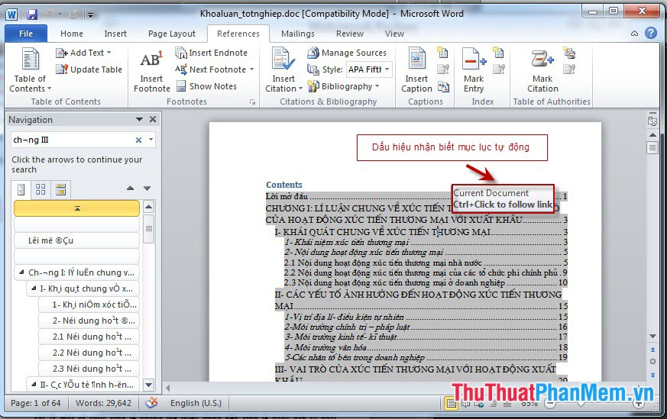Open the Navigation pane options dropdown arrow
Image resolution: width=667 pixels, height=419 pixels.
[139, 119]
